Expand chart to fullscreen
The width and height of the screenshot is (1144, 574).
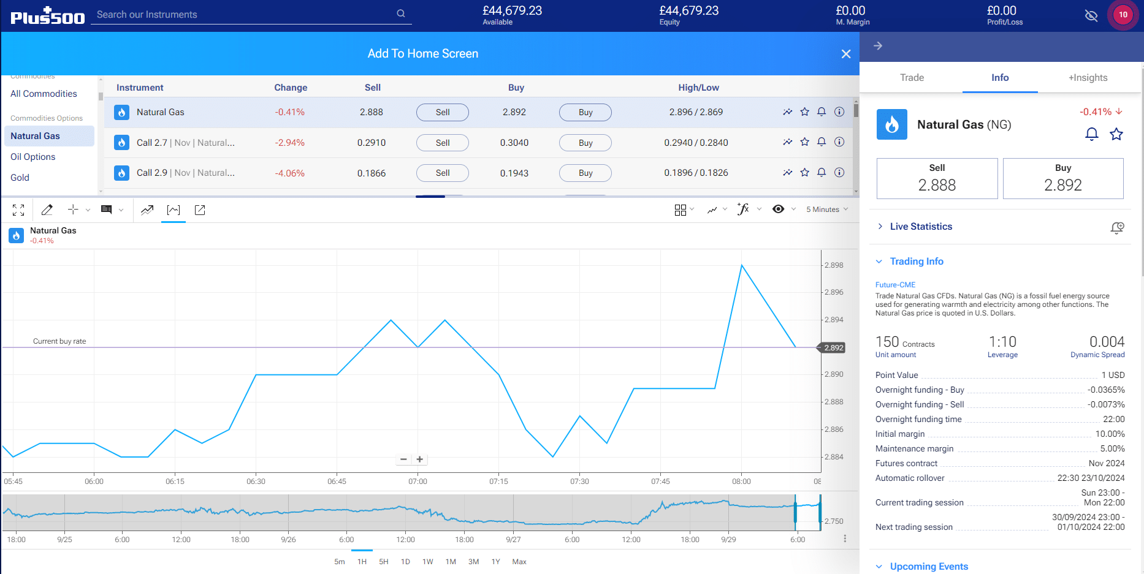click(x=18, y=210)
